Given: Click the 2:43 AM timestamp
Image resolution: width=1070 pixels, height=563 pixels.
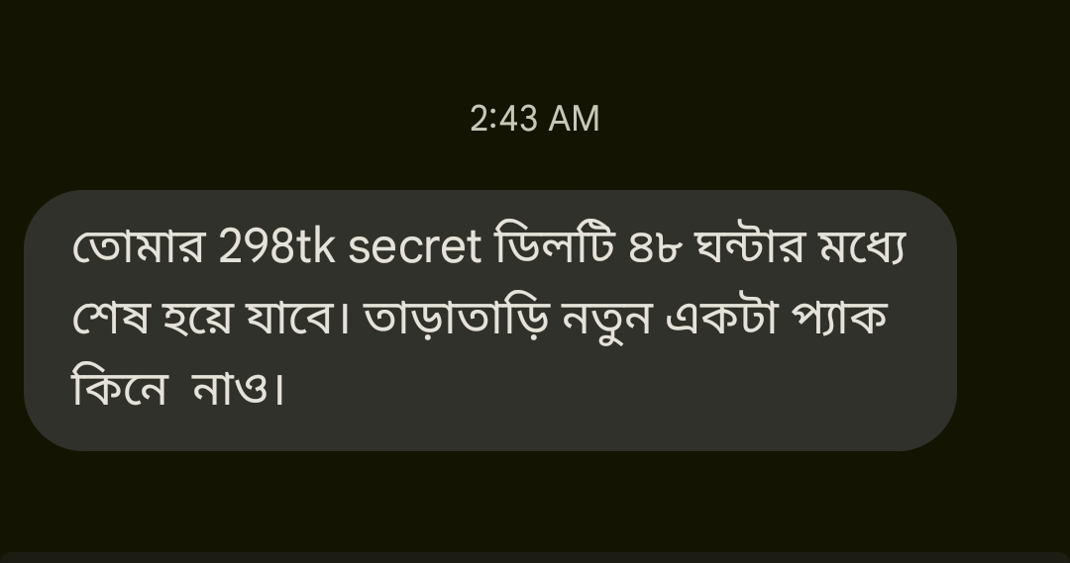Looking at the screenshot, I should 534,119.
